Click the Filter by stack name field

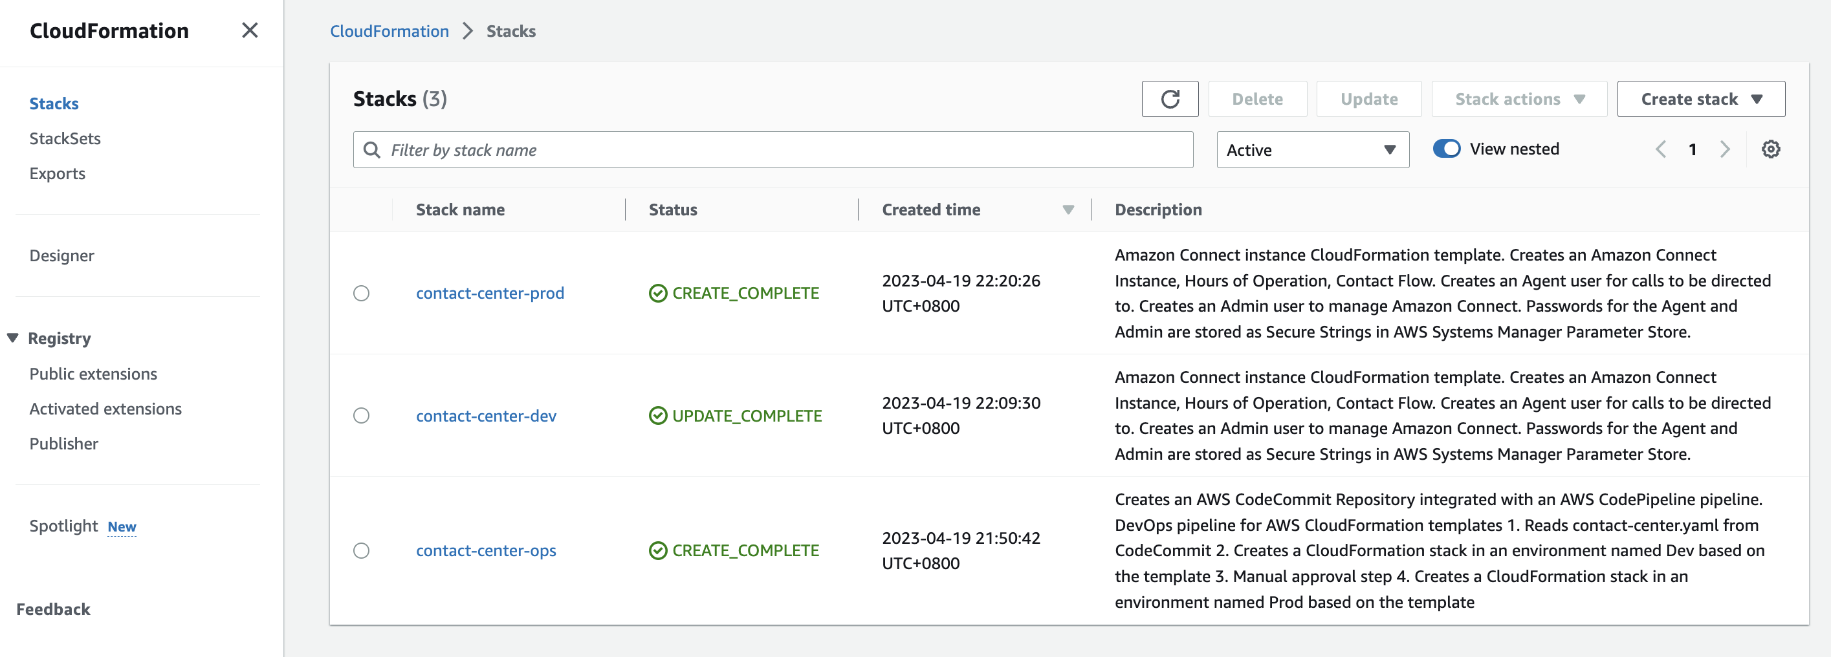(773, 150)
